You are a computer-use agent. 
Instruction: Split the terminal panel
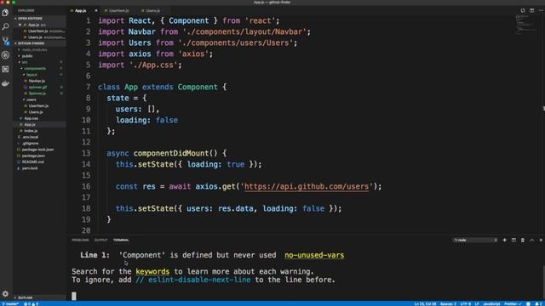click(513, 240)
